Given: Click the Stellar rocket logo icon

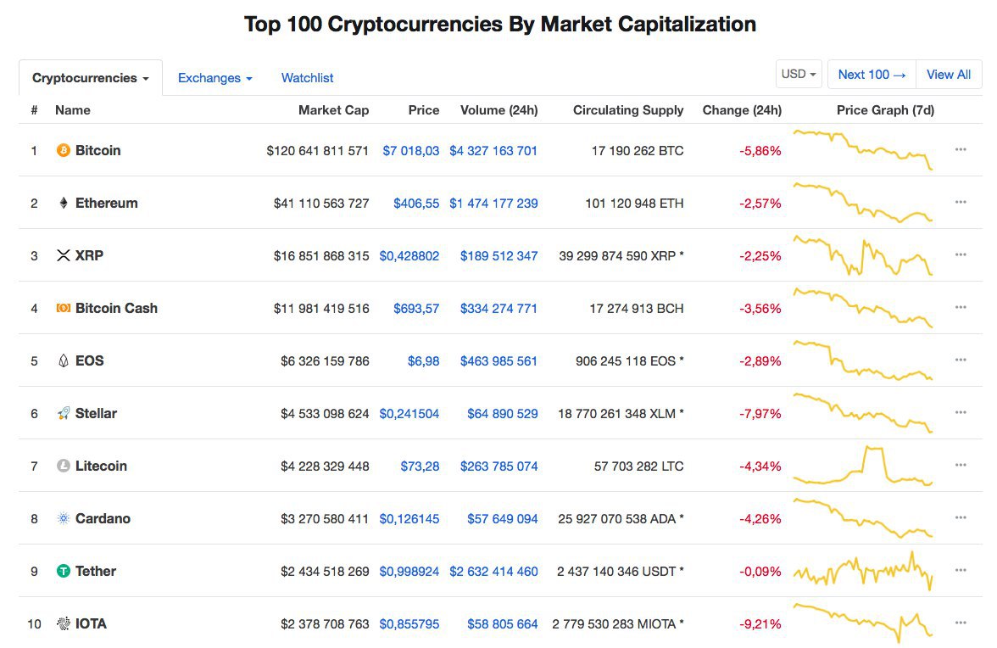Looking at the screenshot, I should 63,413.
